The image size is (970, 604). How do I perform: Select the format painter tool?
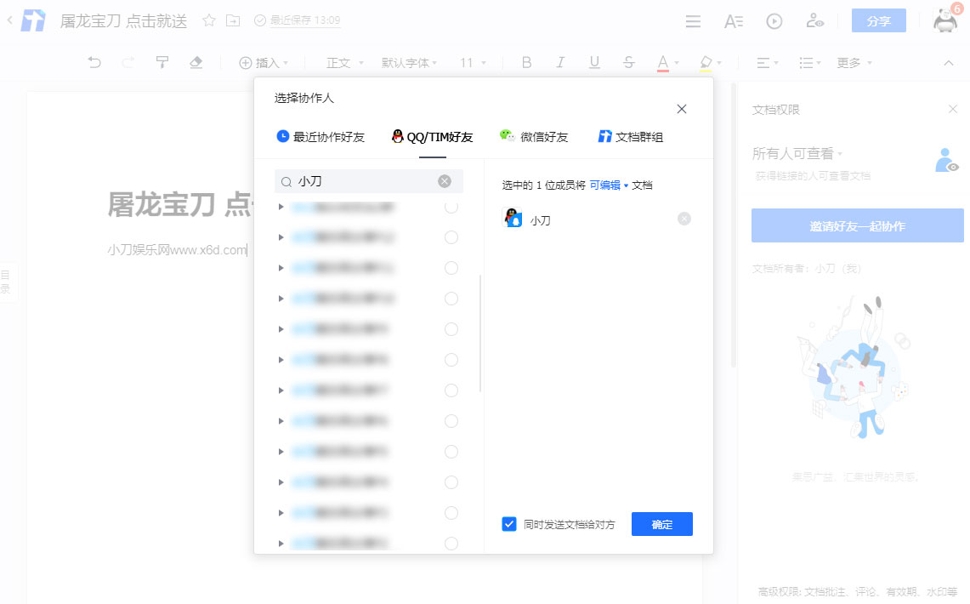coord(162,62)
